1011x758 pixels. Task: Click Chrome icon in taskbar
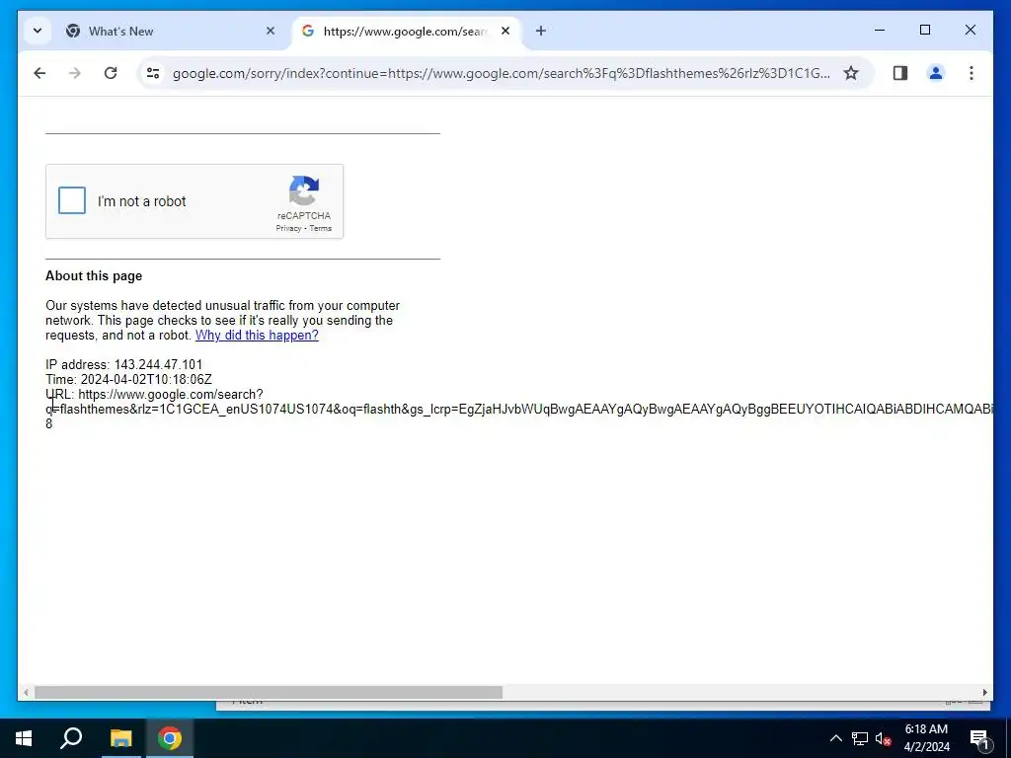[x=170, y=738]
